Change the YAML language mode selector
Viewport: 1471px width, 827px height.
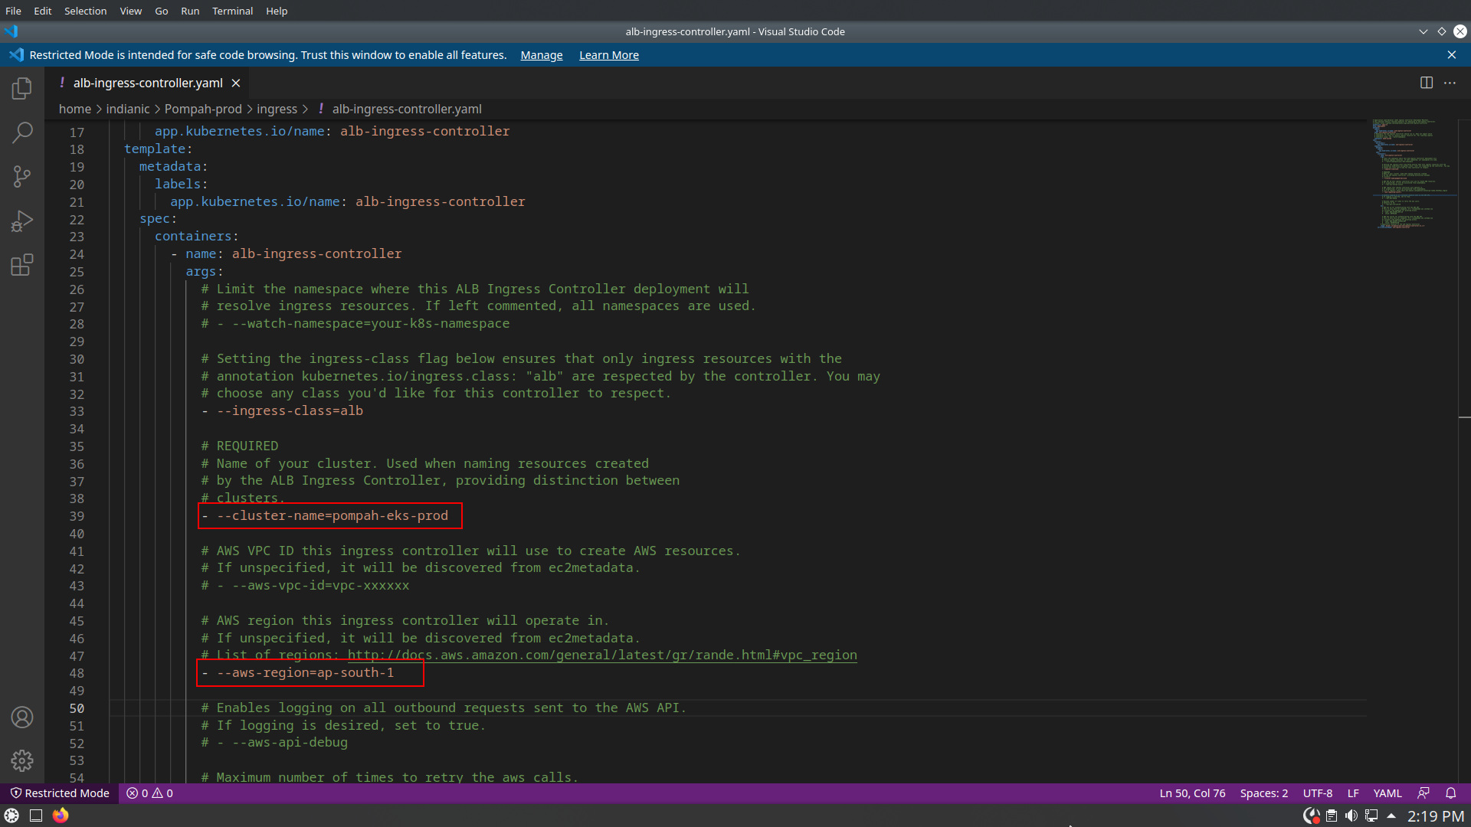click(x=1387, y=793)
